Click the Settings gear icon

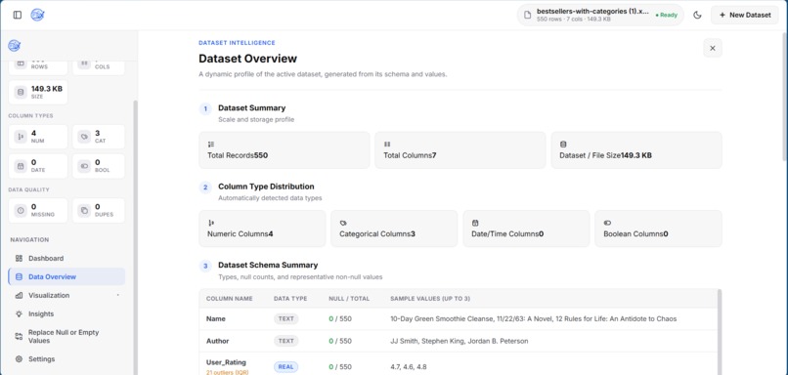tap(20, 359)
